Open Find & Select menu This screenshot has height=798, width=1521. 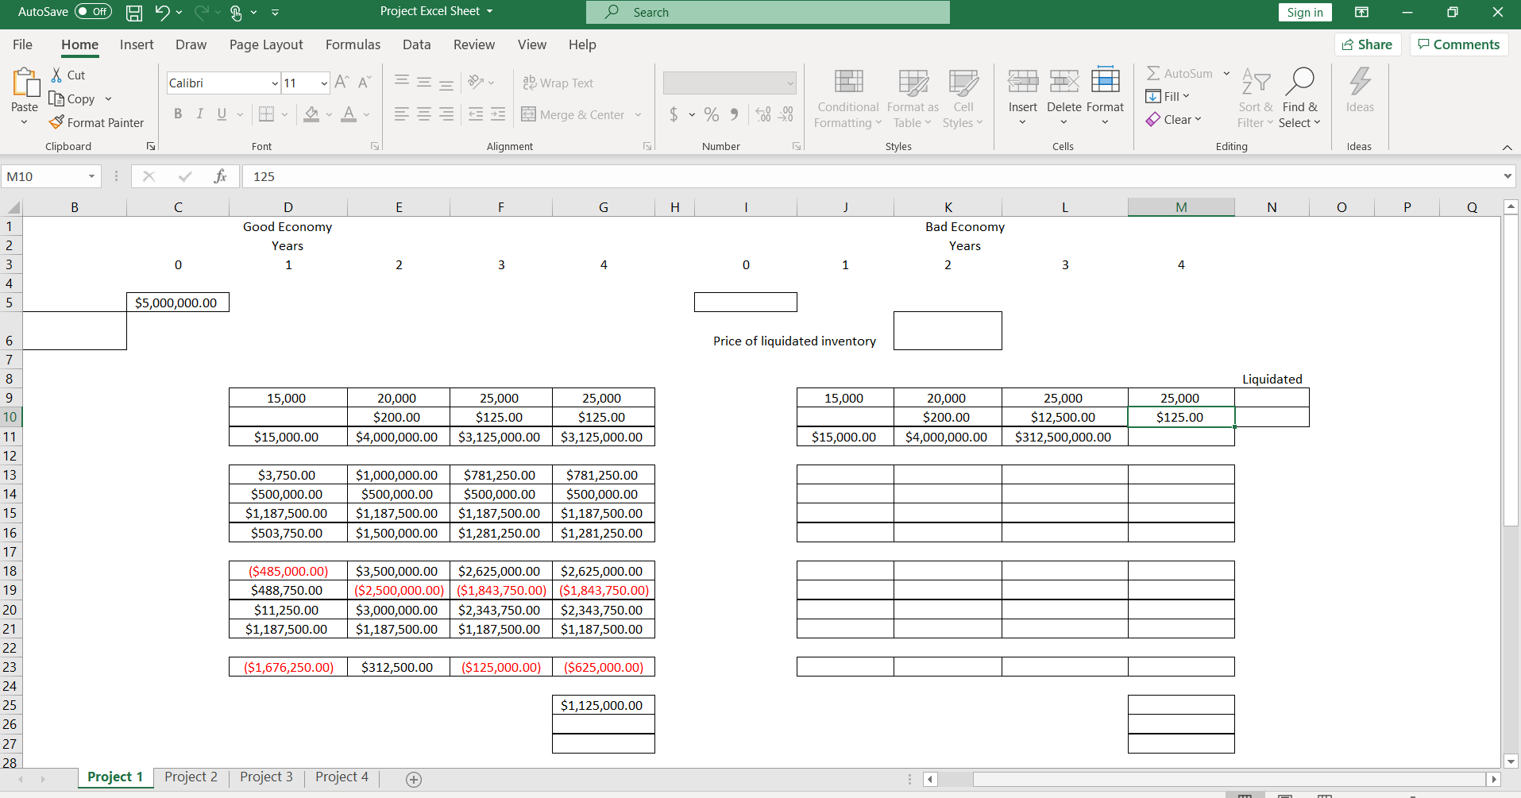pos(1299,98)
